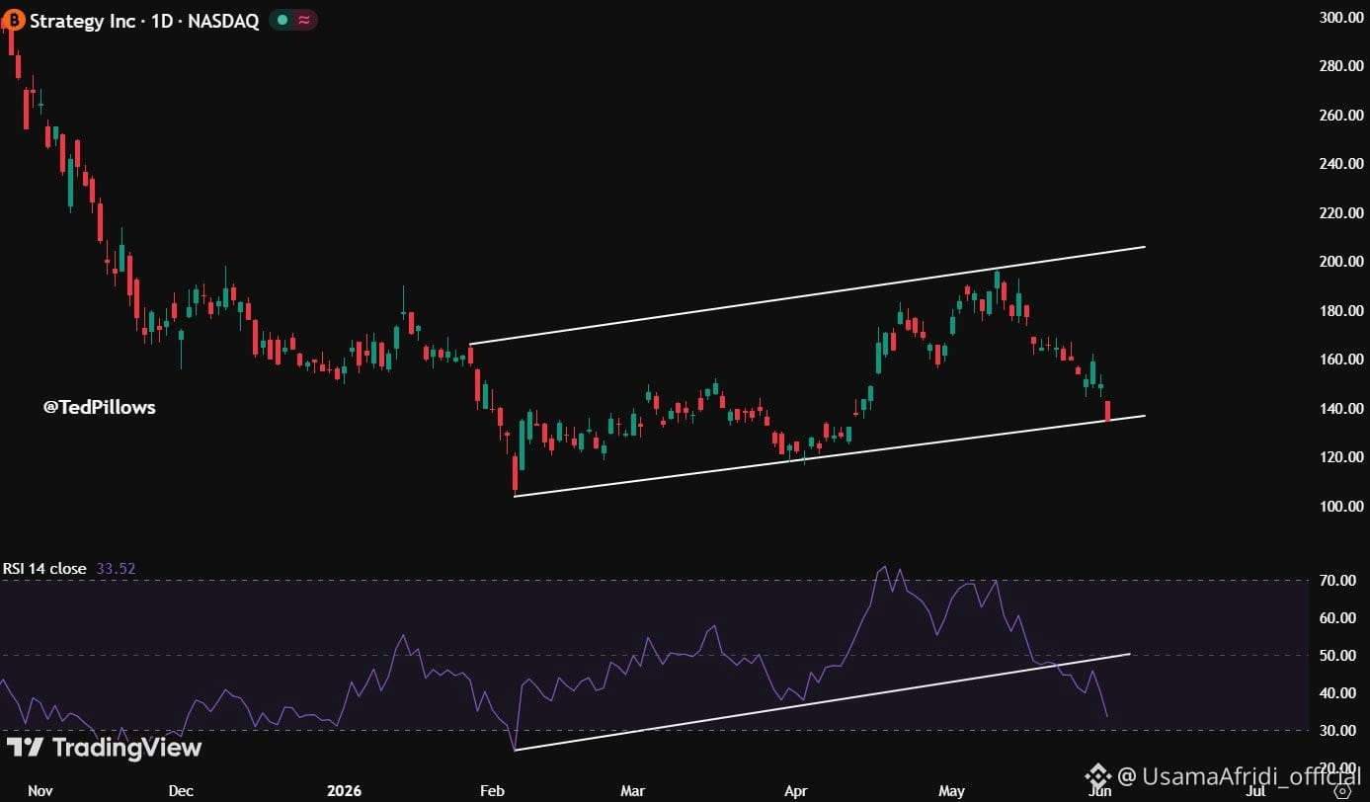The image size is (1370, 802).
Task: Select the RSI 14 close legend label
Action: coord(43,568)
